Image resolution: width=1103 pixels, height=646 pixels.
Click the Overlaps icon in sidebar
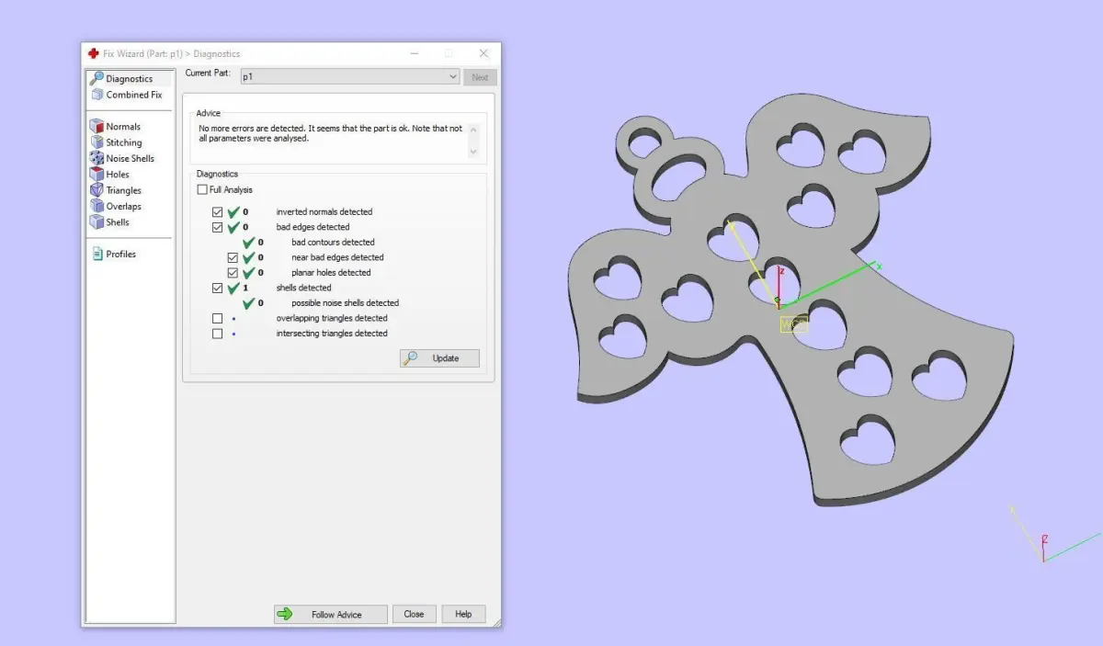click(x=97, y=206)
